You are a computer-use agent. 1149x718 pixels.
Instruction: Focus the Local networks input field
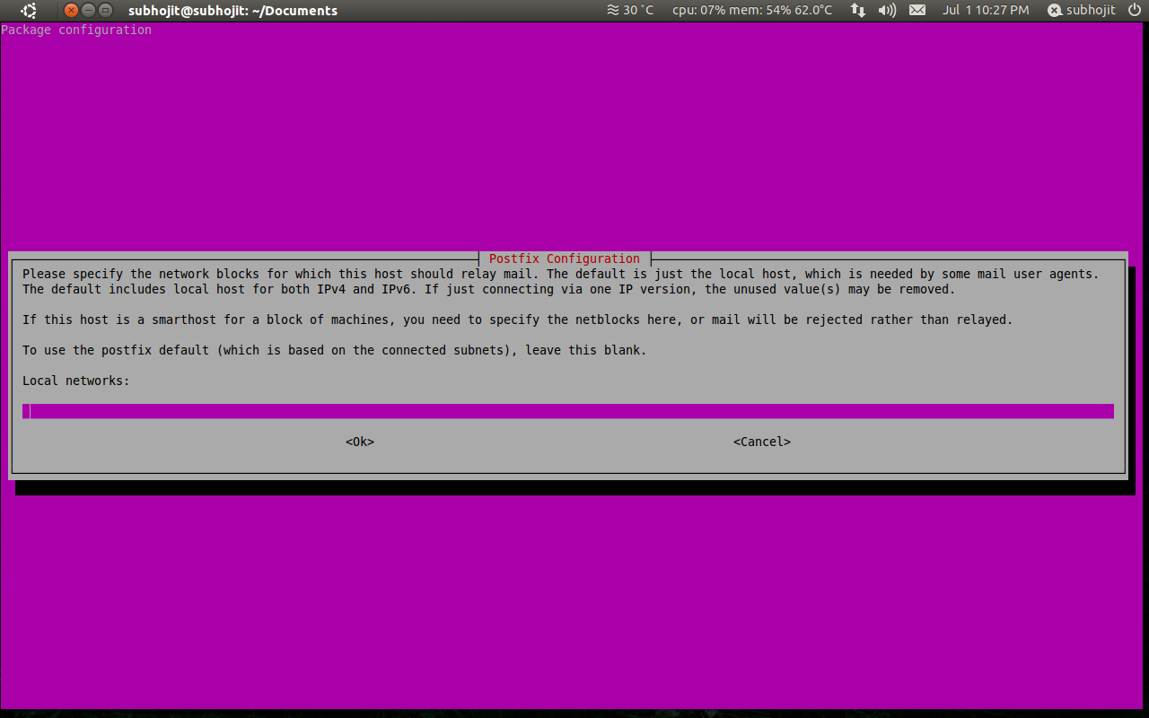pyautogui.click(x=567, y=411)
